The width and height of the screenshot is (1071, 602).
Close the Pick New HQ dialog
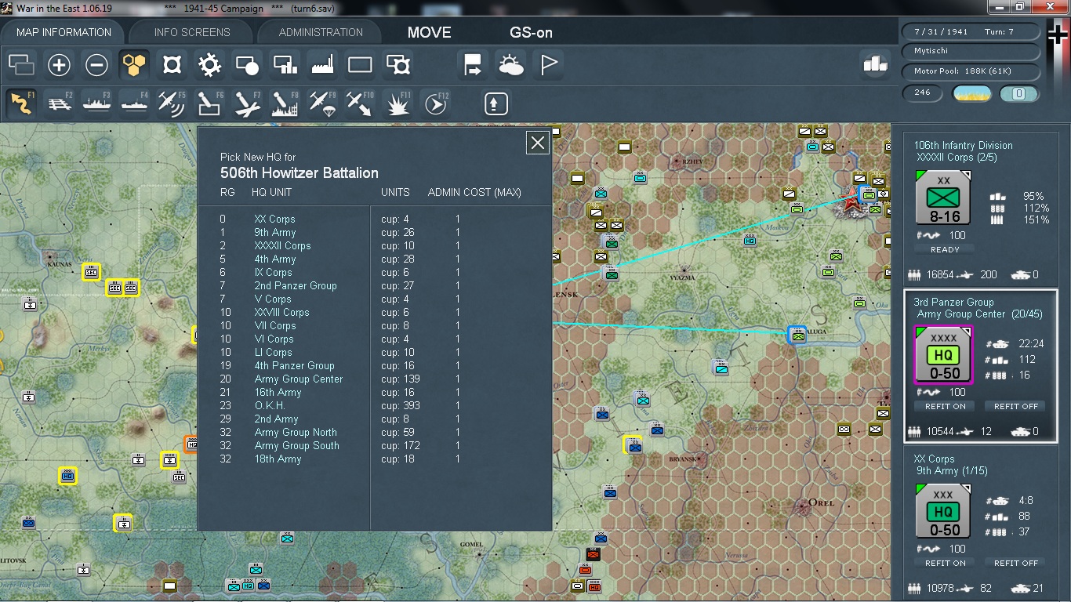point(537,143)
